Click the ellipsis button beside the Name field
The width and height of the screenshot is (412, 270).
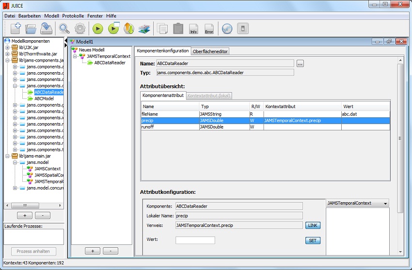(300, 64)
